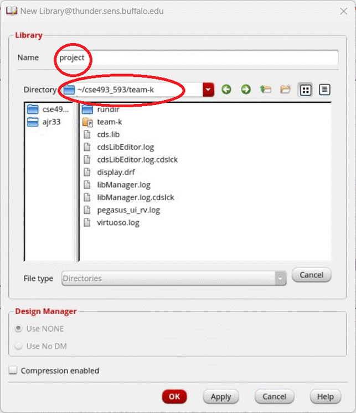356x413 pixels.
Task: Create a new folder icon
Action: tap(285, 90)
